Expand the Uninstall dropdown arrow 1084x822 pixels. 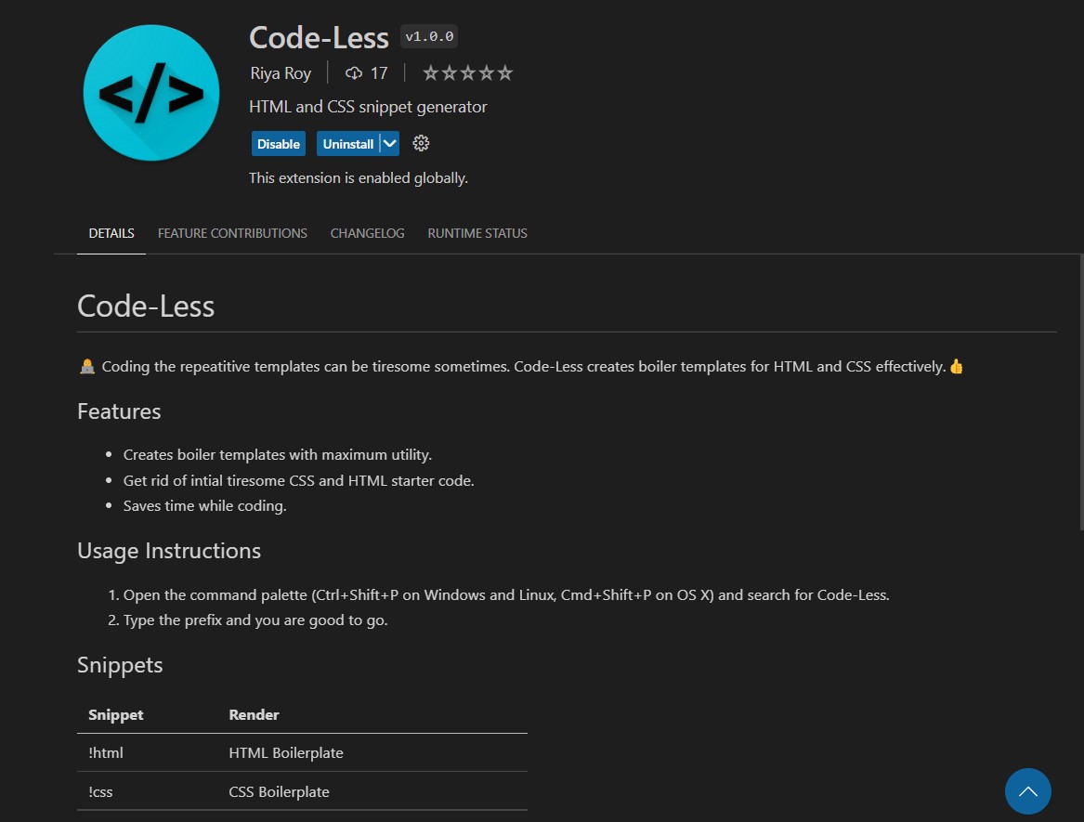point(390,144)
